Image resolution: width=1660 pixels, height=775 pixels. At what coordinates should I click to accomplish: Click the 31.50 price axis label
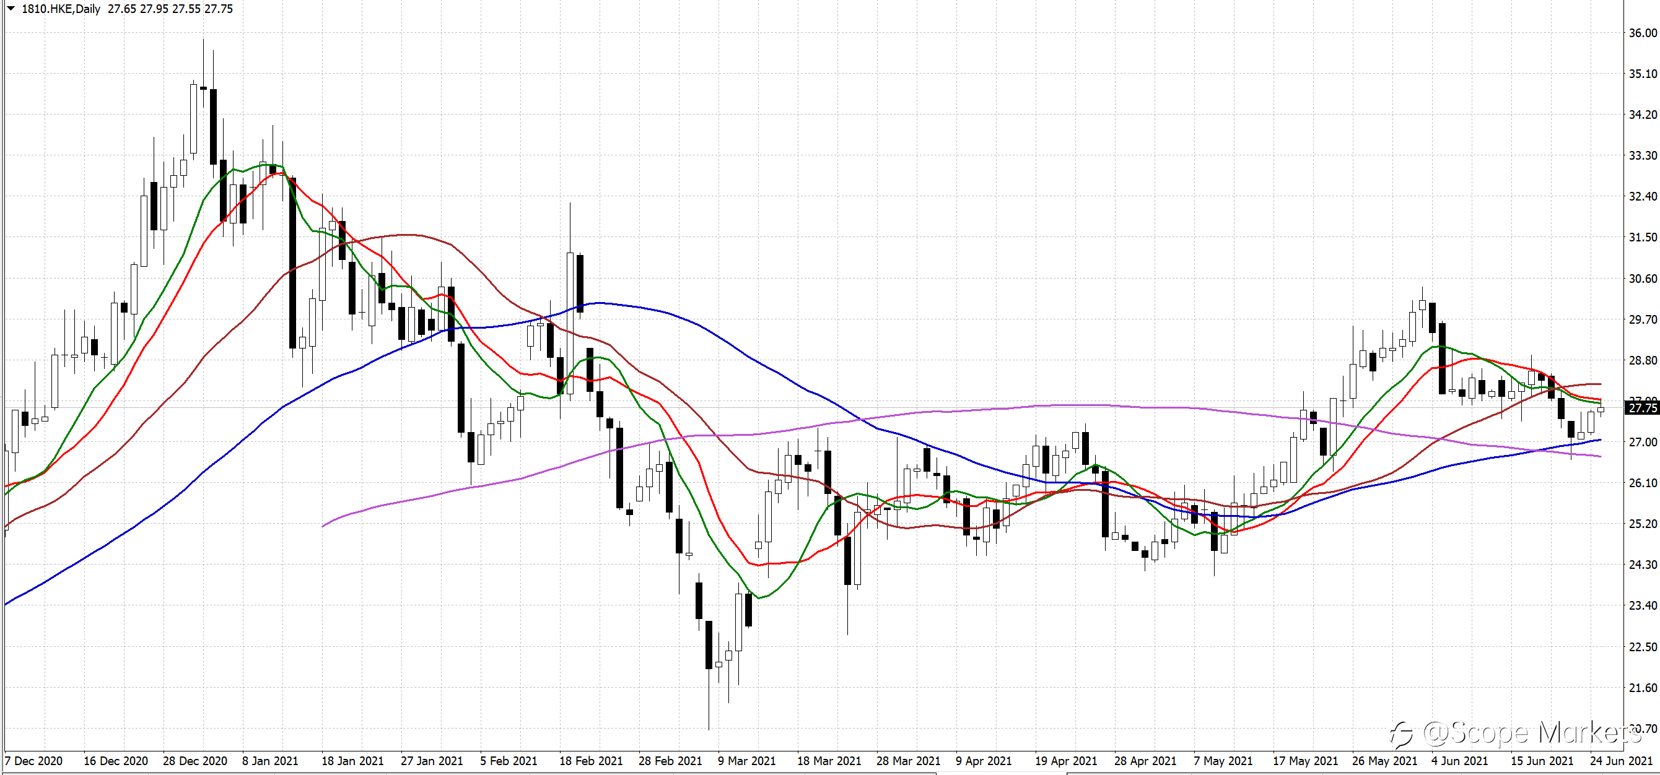pos(1643,238)
